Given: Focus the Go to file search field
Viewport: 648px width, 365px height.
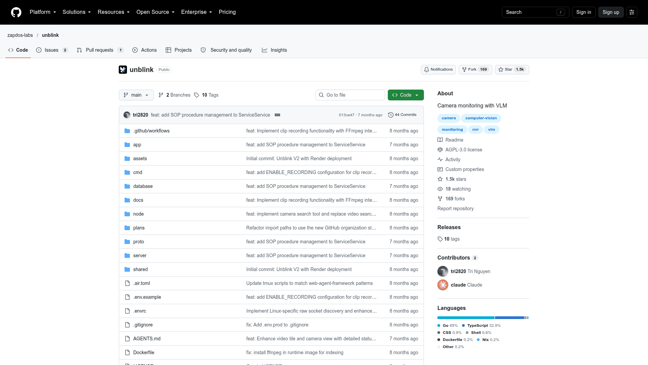Looking at the screenshot, I should click(x=350, y=95).
